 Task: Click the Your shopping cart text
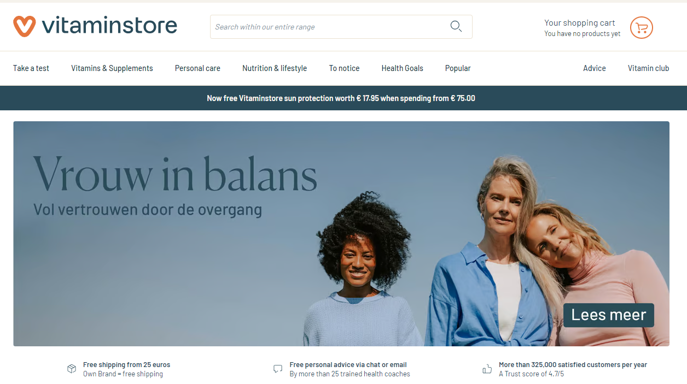(580, 23)
